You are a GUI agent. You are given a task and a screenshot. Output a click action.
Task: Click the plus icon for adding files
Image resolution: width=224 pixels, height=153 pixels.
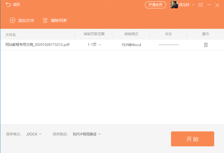tap(12, 20)
